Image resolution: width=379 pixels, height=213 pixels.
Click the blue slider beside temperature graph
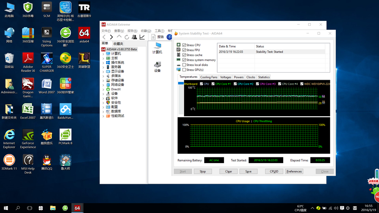point(181,83)
